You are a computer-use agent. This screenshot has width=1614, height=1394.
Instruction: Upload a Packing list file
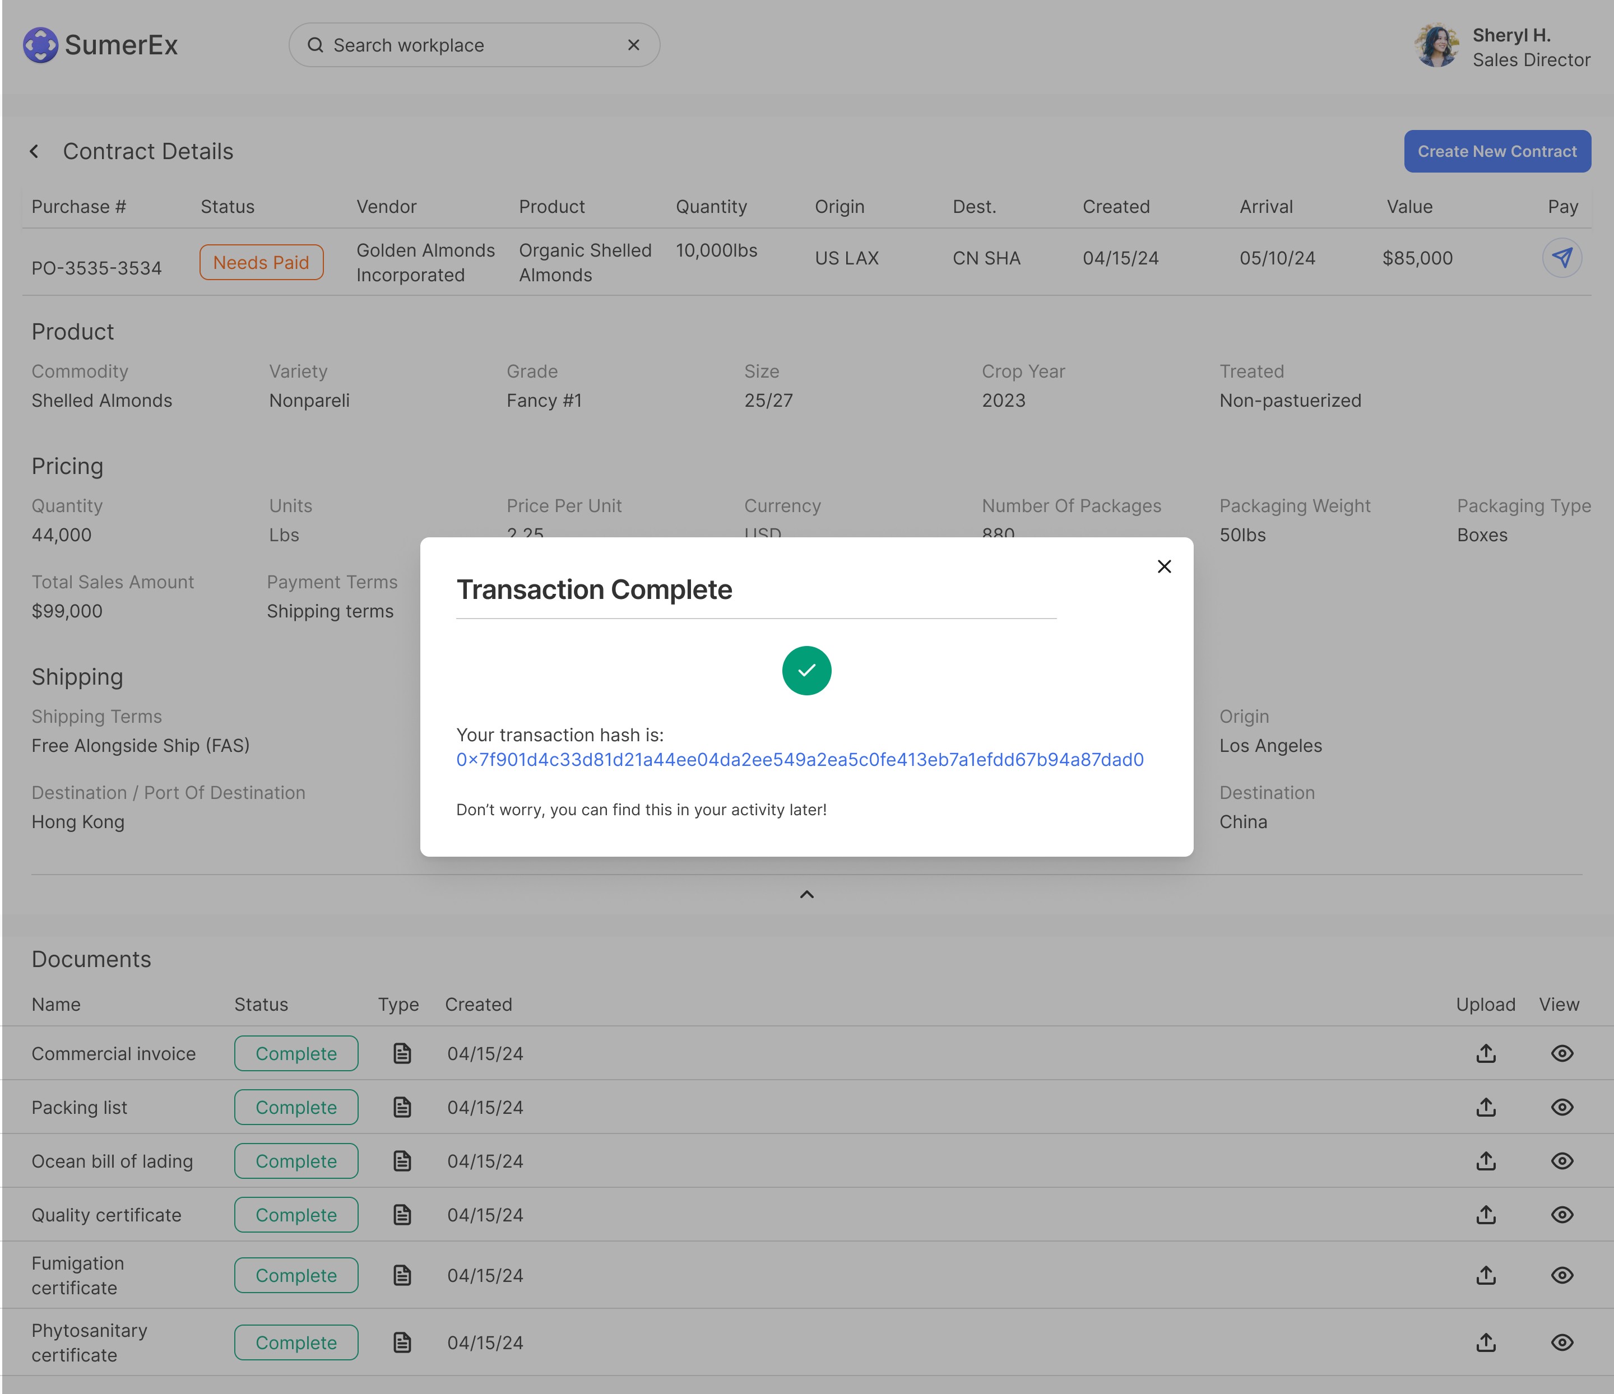point(1486,1107)
